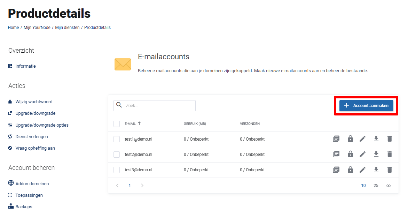Click the magnifier icon in the search bar
Image resolution: width=408 pixels, height=210 pixels.
coord(119,105)
